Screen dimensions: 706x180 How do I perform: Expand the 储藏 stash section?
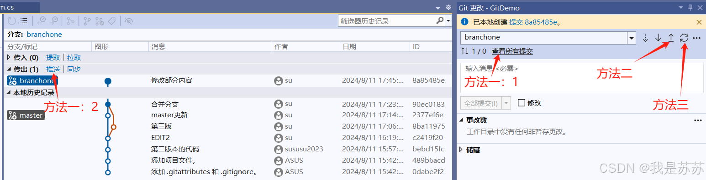click(x=461, y=150)
